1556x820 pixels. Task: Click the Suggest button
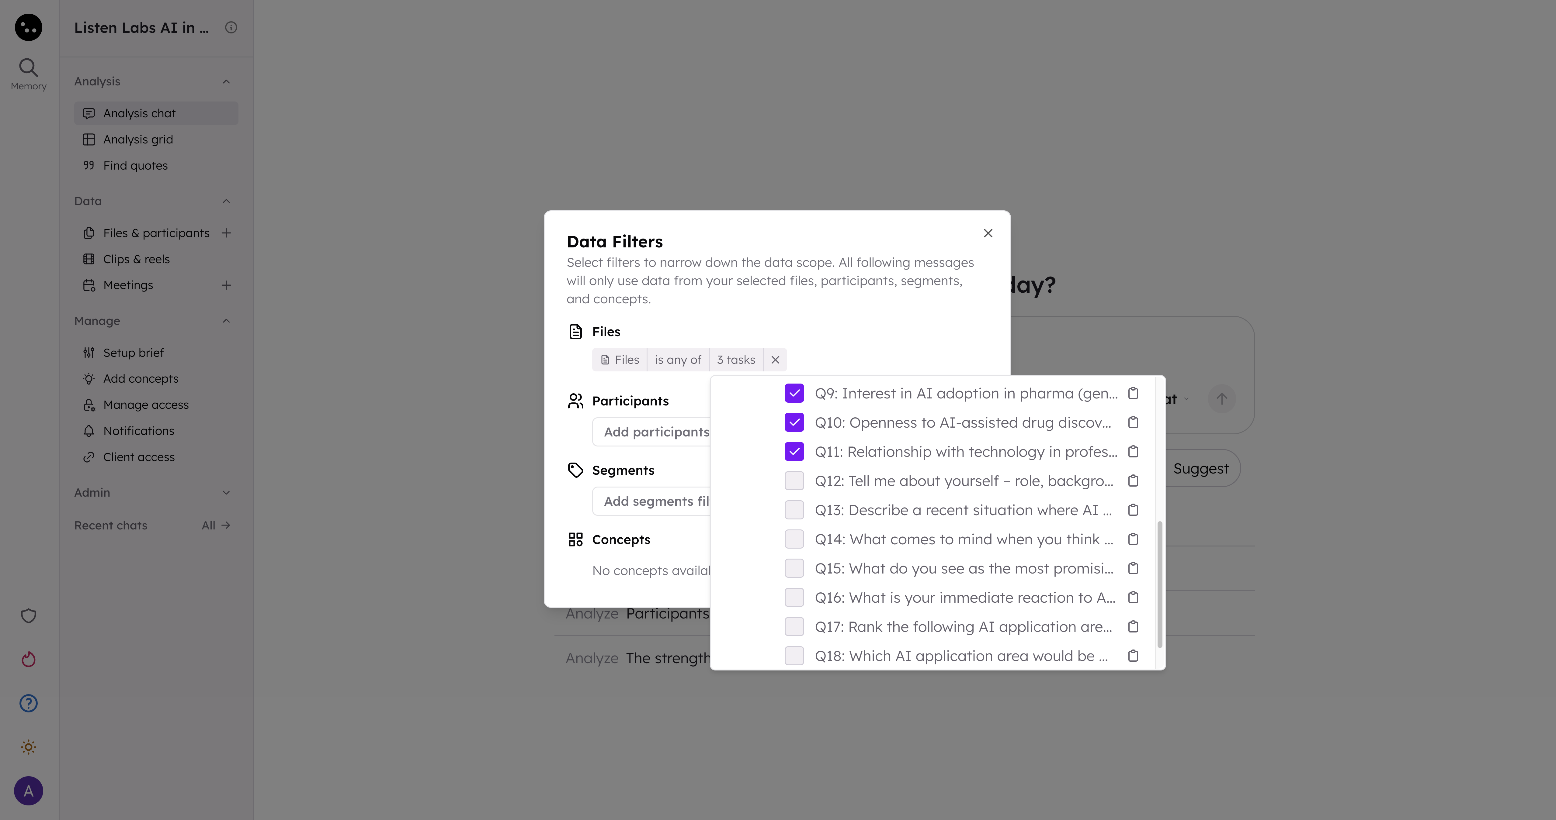(x=1201, y=469)
